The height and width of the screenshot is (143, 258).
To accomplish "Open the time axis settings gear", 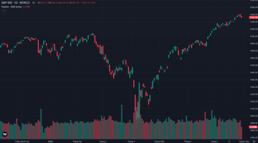I will click(x=254, y=141).
